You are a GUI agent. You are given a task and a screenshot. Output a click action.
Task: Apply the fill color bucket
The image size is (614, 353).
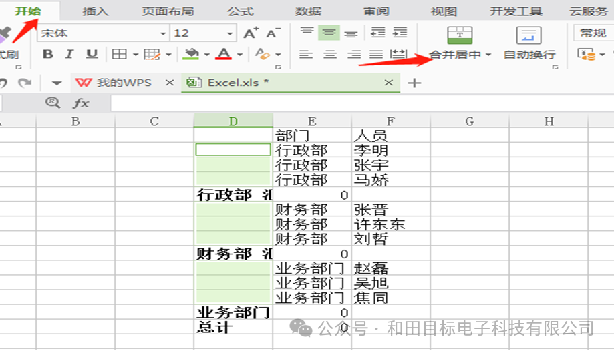(190, 54)
